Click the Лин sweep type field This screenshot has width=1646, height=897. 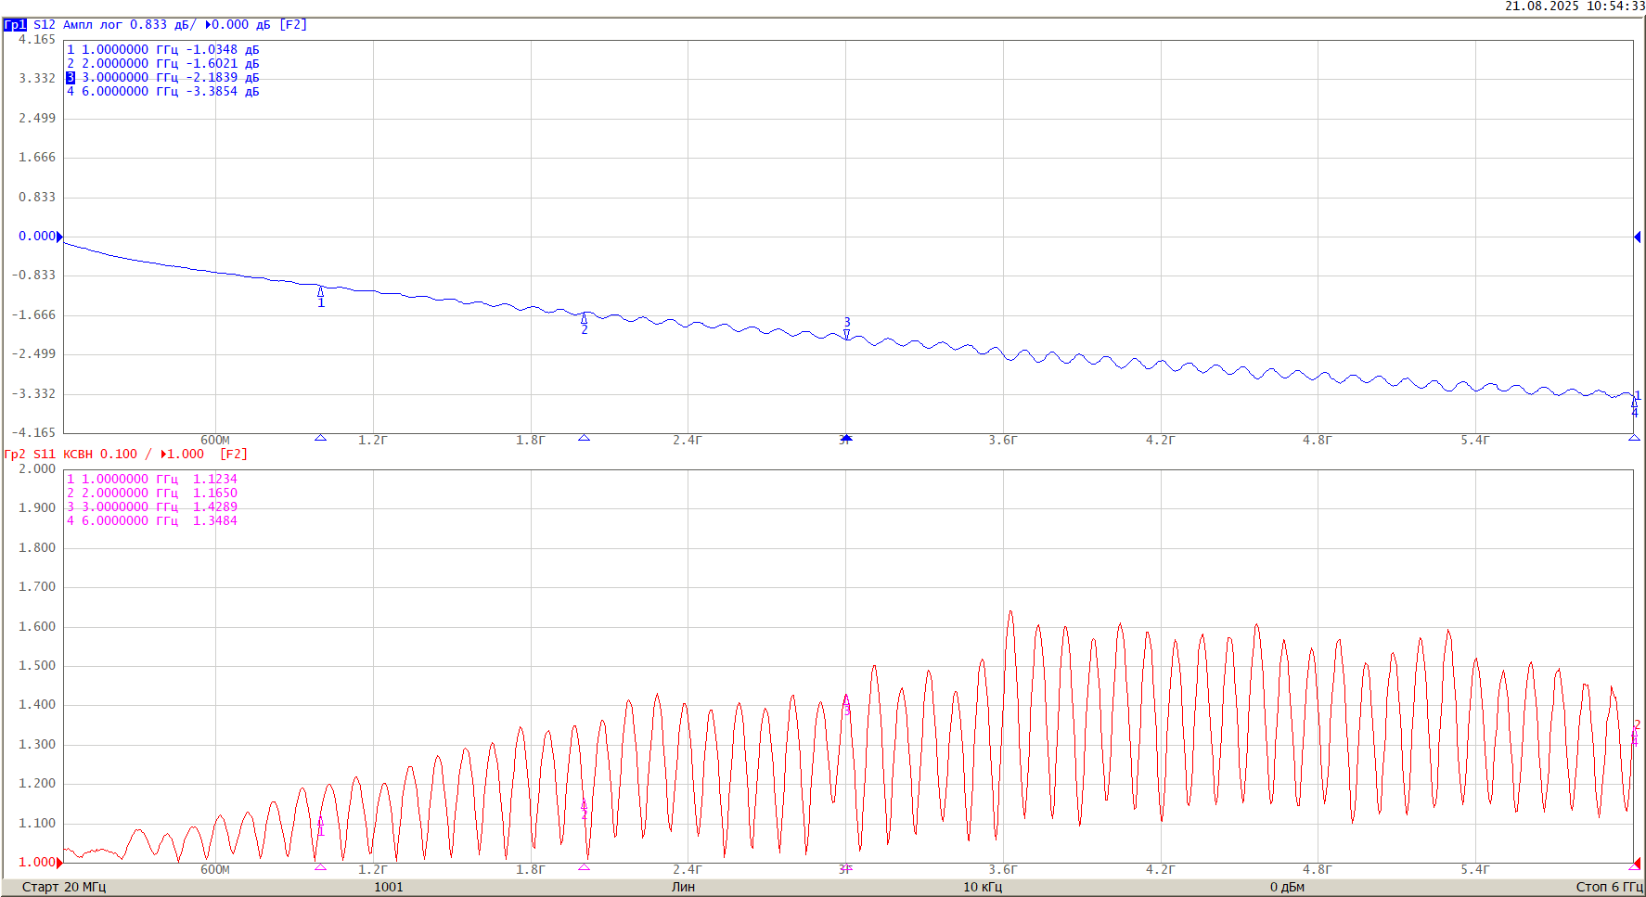tap(683, 887)
